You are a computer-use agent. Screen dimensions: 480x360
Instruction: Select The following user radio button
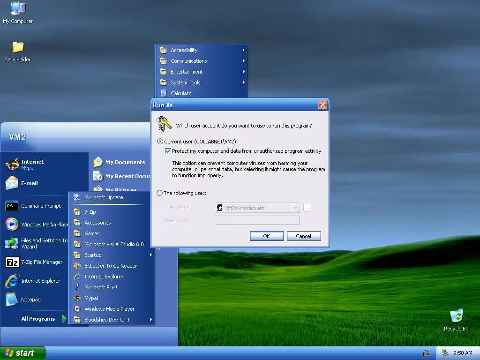159,193
